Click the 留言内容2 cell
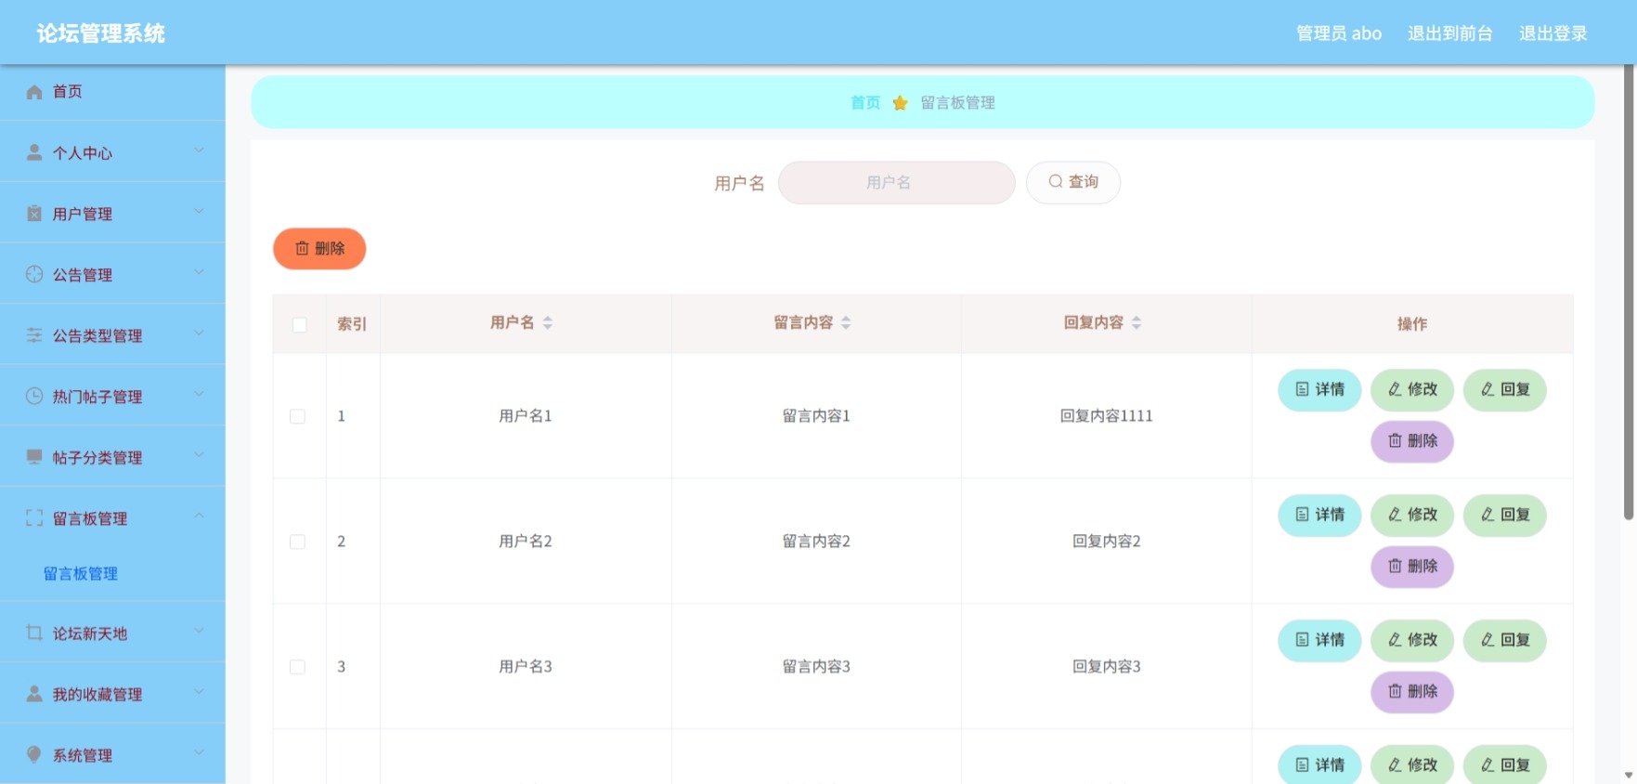Image resolution: width=1637 pixels, height=784 pixels. pos(816,542)
